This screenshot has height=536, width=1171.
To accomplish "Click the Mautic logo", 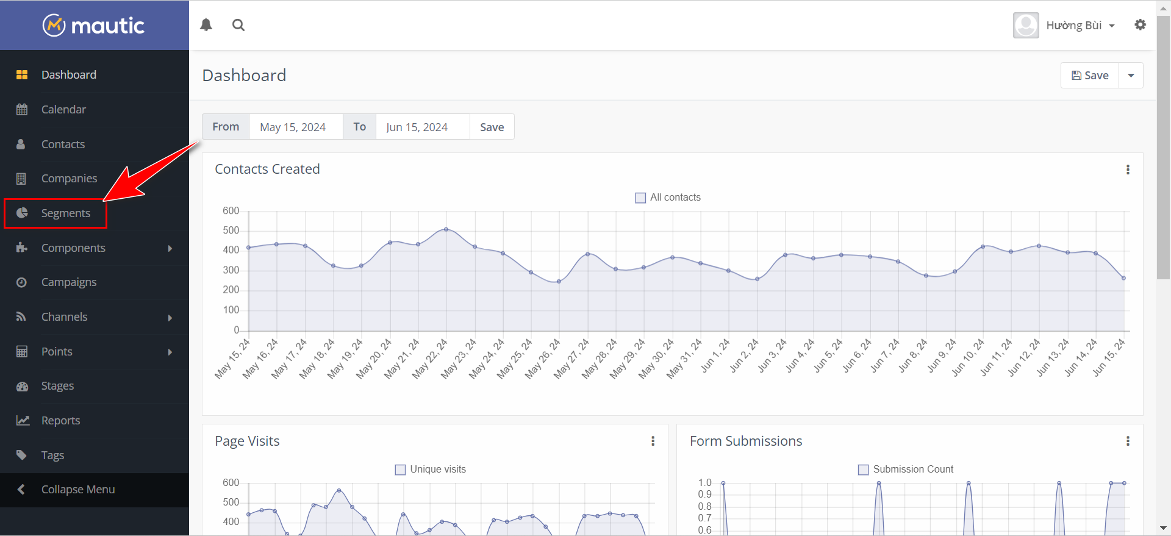I will [x=94, y=26].
